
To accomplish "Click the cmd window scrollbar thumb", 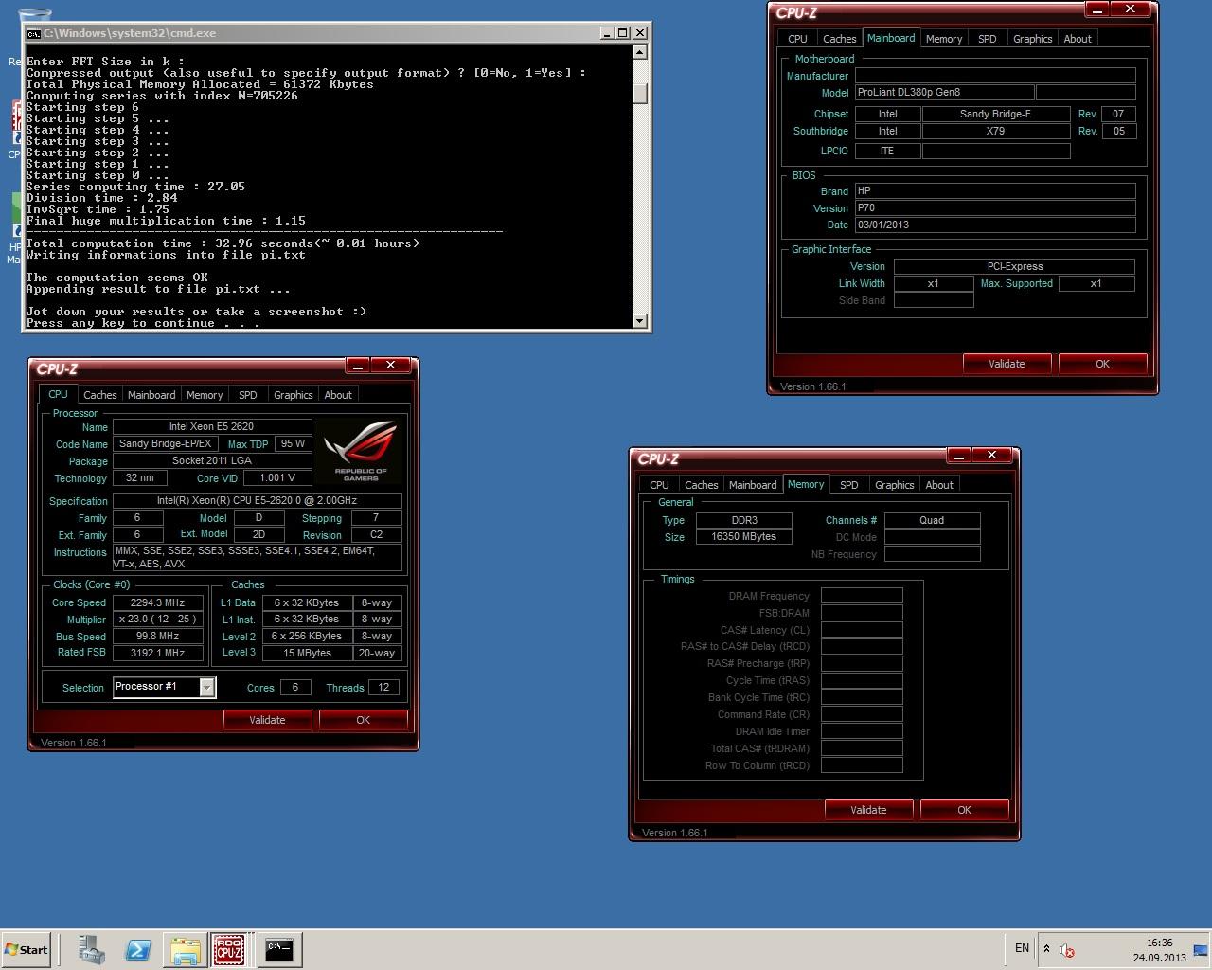I will click(x=641, y=93).
